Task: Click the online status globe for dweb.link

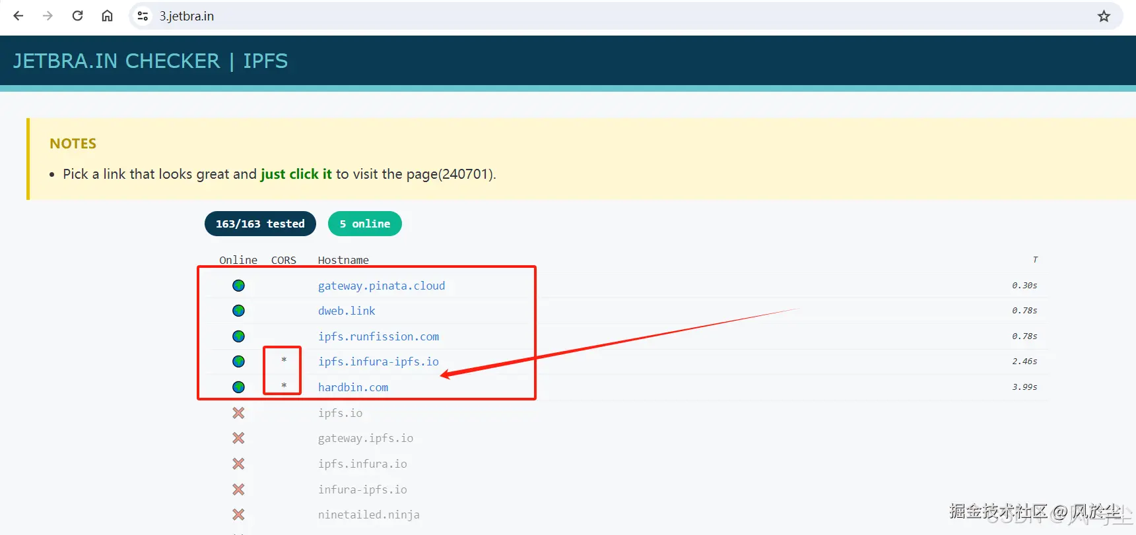Action: pyautogui.click(x=238, y=311)
